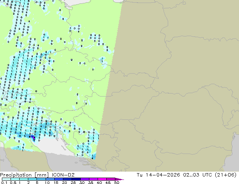This screenshot has height=184, width=239.
Task: Click the legend scale label "45"
Action: [108, 182]
